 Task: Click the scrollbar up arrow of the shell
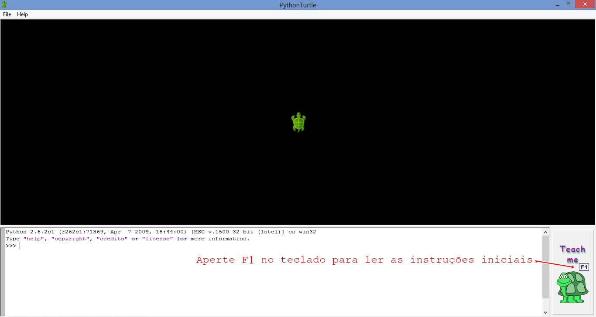coord(545,232)
